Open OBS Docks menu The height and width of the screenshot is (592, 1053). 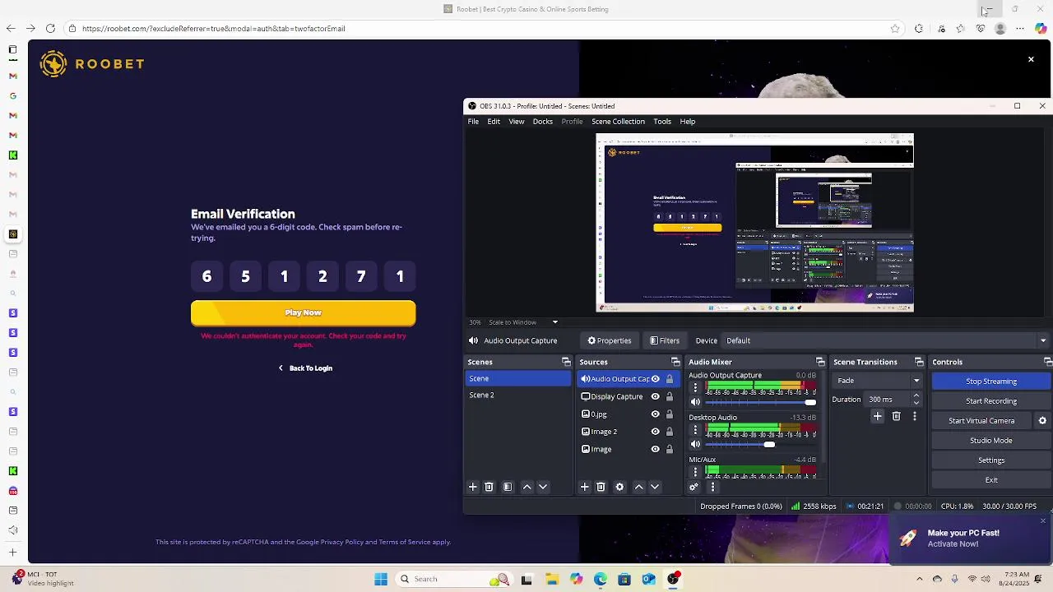[543, 121]
